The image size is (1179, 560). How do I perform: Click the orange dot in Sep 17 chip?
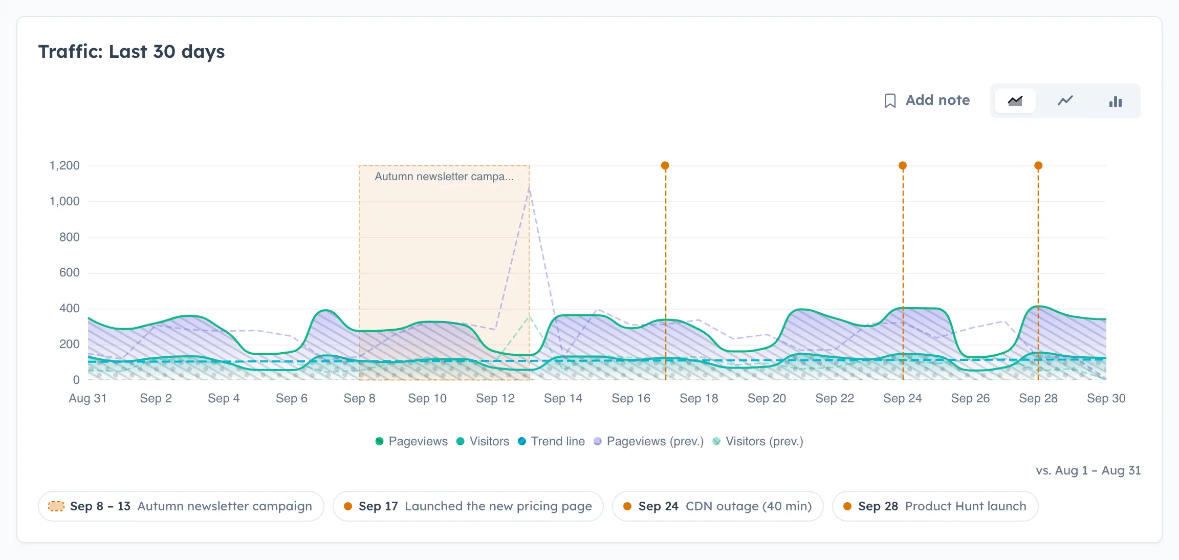point(348,506)
